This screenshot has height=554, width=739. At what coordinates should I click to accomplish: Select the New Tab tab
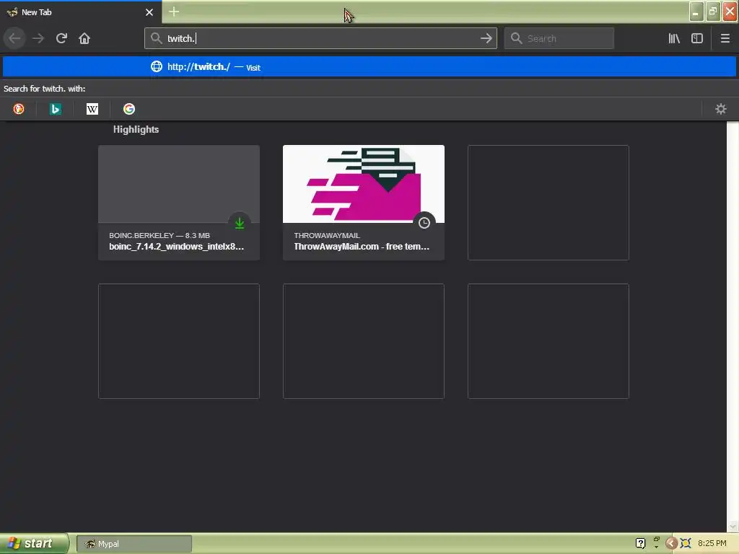click(x=81, y=12)
